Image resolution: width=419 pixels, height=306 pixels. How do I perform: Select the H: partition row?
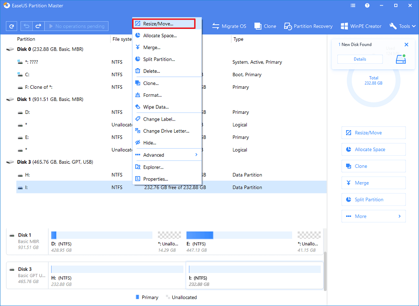point(171,175)
